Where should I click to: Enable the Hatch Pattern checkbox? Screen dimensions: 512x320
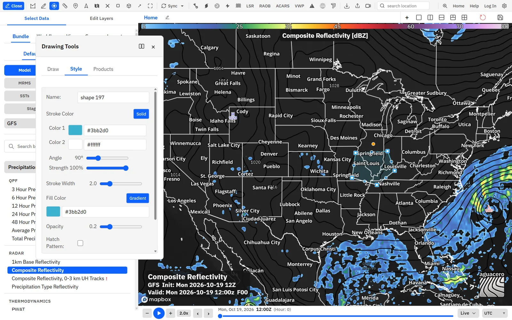(x=80, y=243)
